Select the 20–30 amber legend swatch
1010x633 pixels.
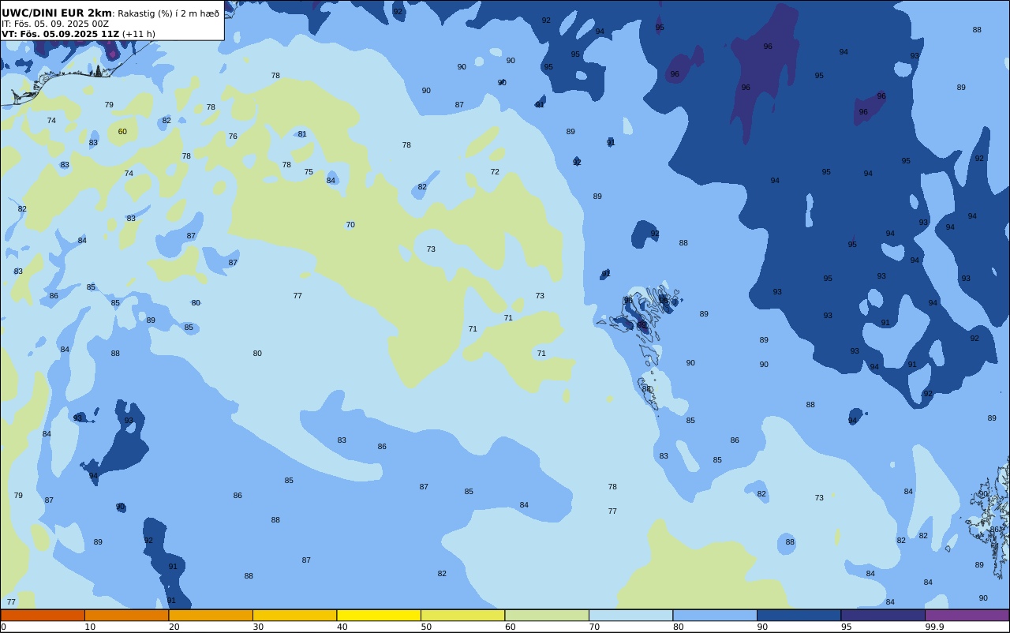211,615
